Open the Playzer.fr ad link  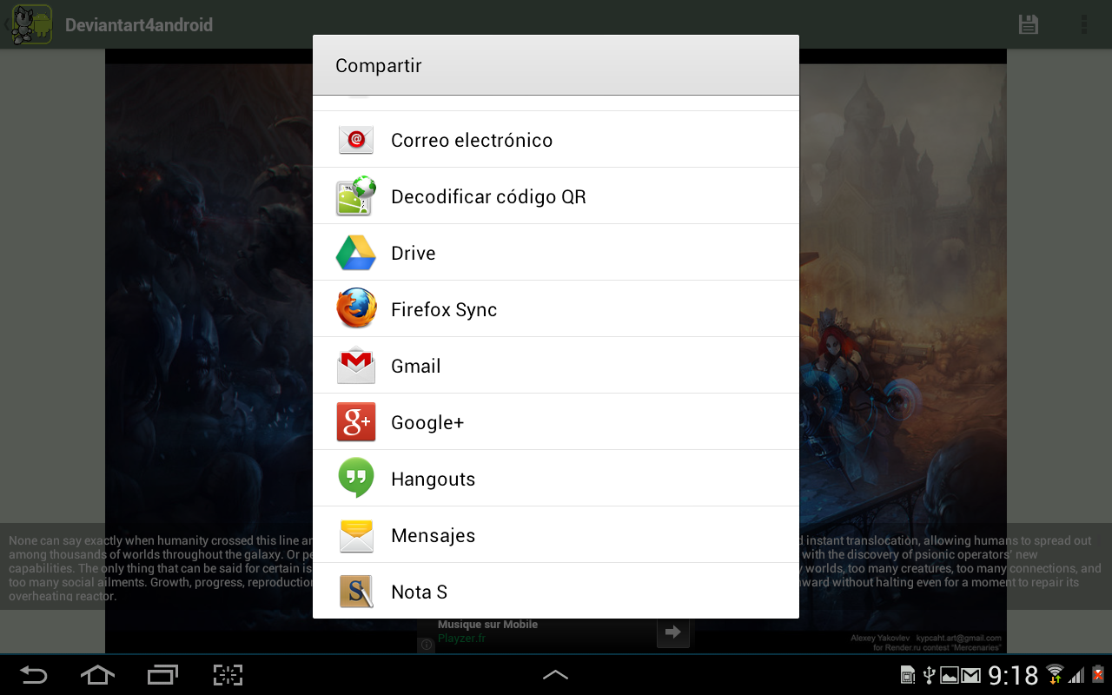coord(461,639)
